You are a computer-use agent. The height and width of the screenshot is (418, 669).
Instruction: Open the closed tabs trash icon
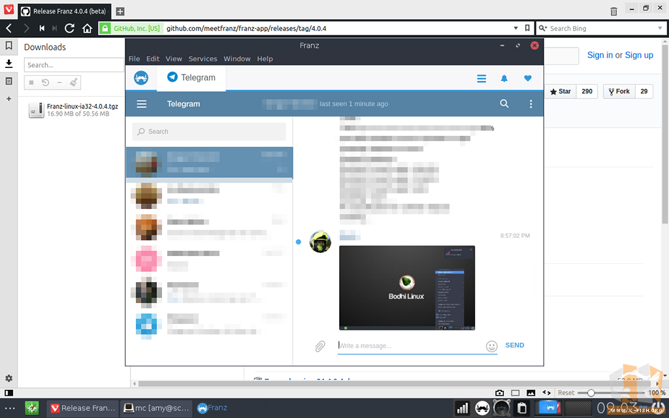tap(613, 12)
